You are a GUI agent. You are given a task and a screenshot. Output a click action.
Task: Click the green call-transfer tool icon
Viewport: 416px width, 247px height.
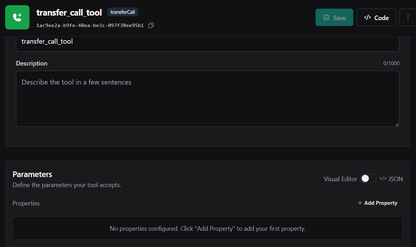pyautogui.click(x=17, y=17)
